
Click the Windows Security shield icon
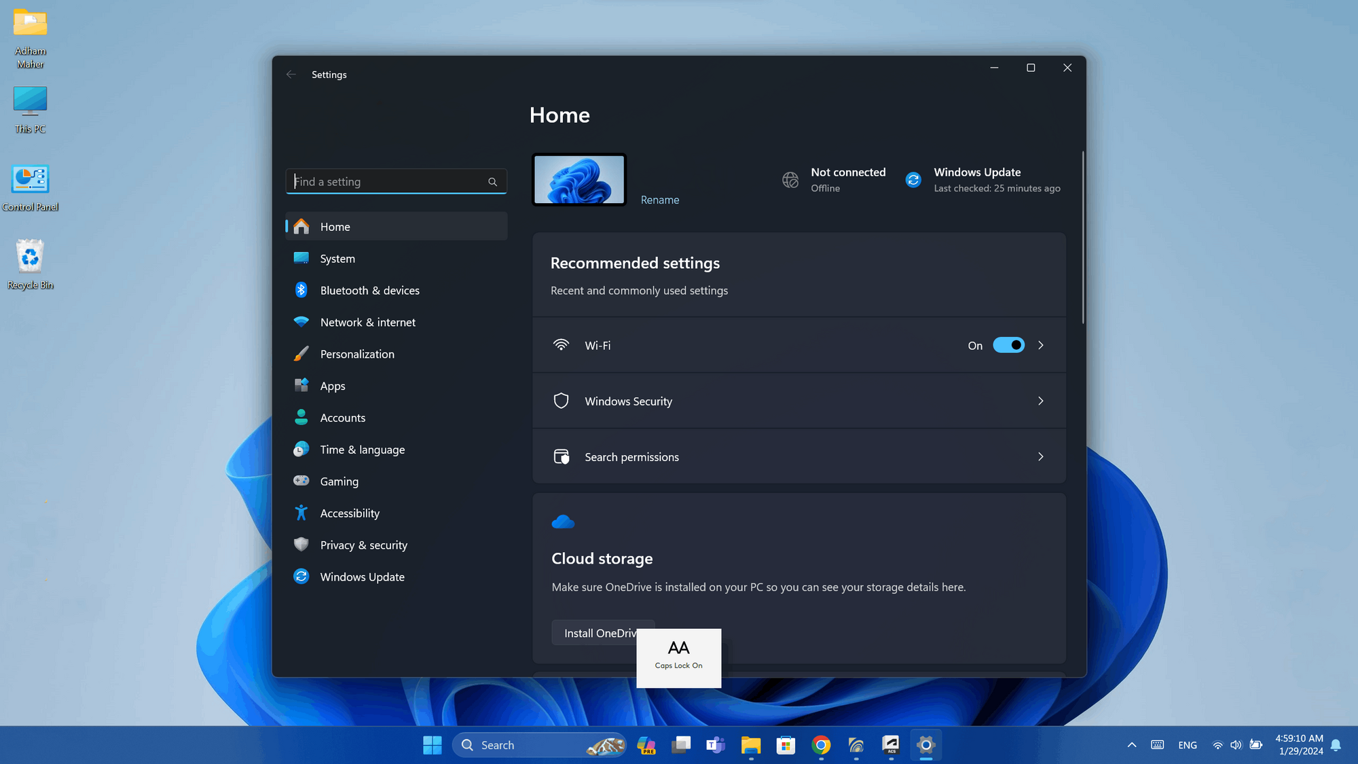coord(561,401)
